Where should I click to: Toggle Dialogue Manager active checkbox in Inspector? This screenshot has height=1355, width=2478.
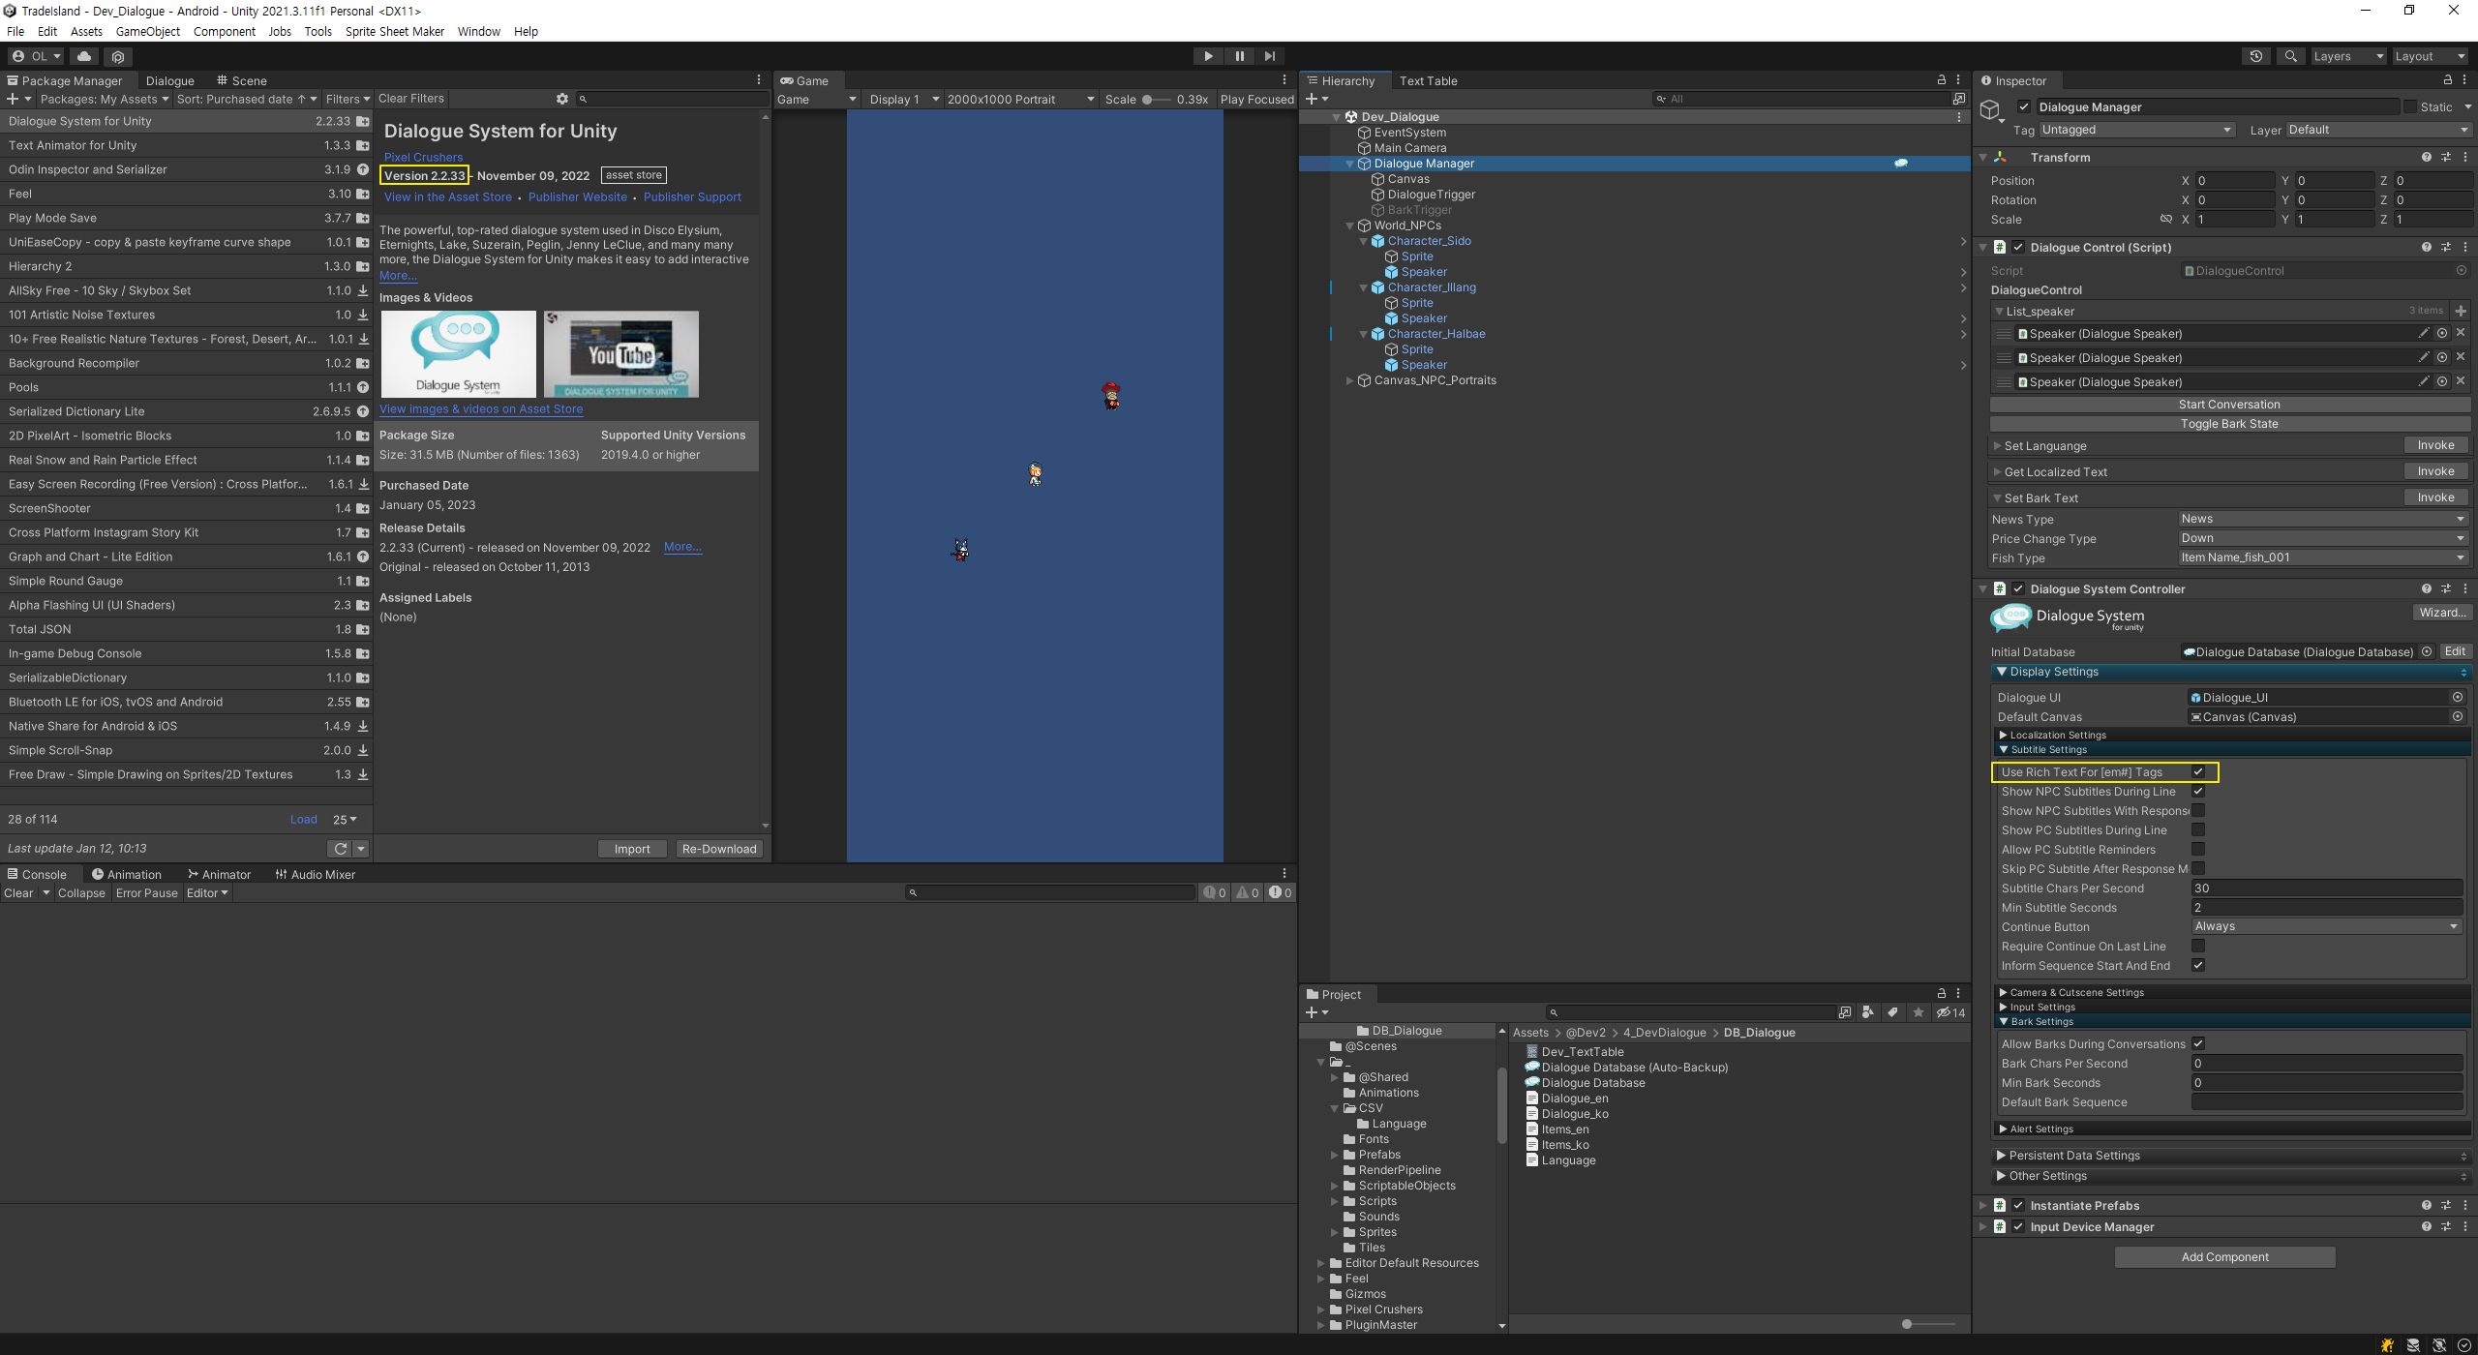click(2024, 106)
